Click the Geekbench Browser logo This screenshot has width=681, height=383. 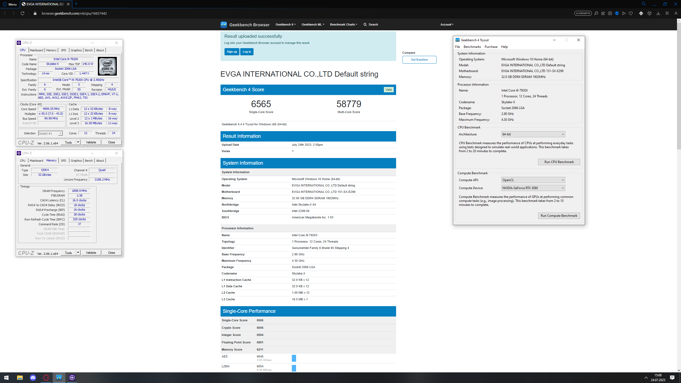245,24
